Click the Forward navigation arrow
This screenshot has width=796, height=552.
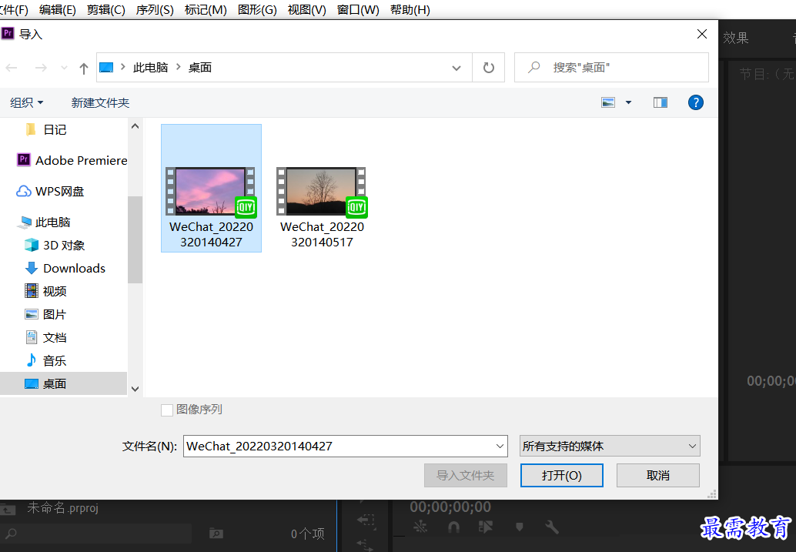41,68
